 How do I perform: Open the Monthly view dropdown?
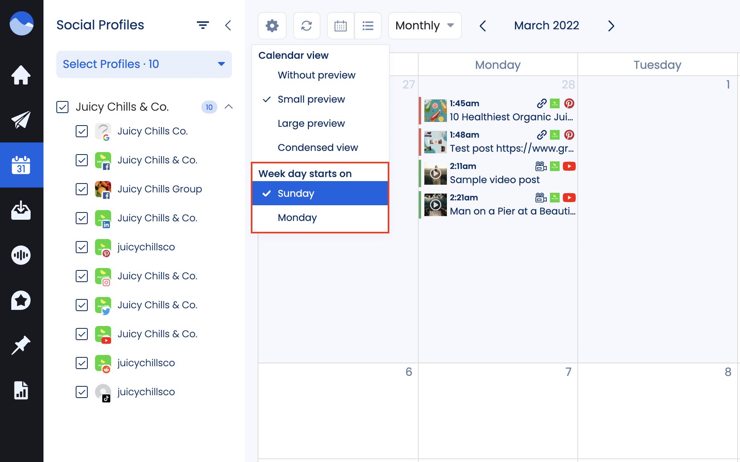pos(425,26)
